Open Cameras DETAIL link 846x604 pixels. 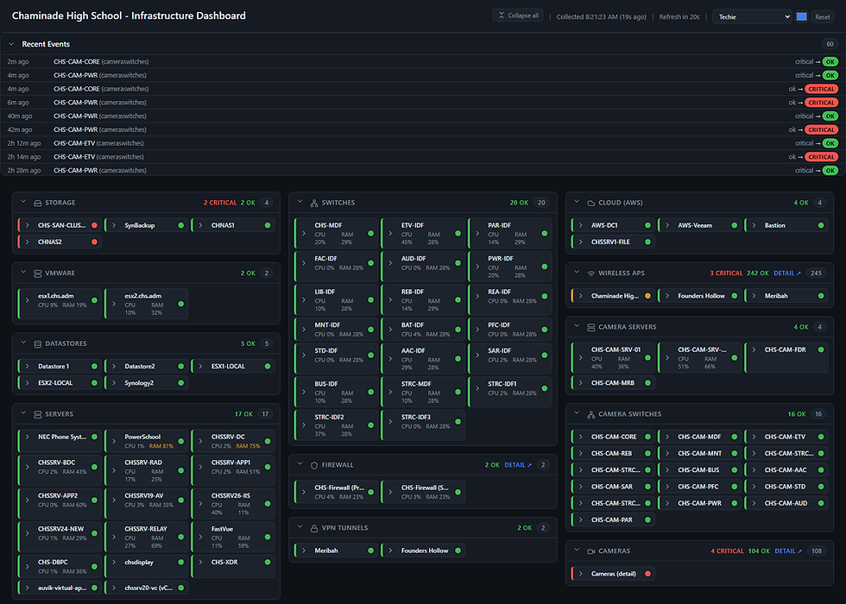coord(788,551)
